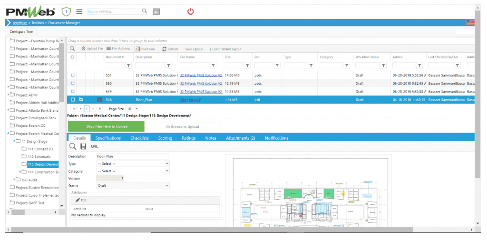Switch to the Specifications tab
This screenshot has width=487, height=240.
tap(108, 138)
